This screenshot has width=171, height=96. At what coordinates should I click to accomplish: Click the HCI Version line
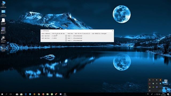(49, 36)
